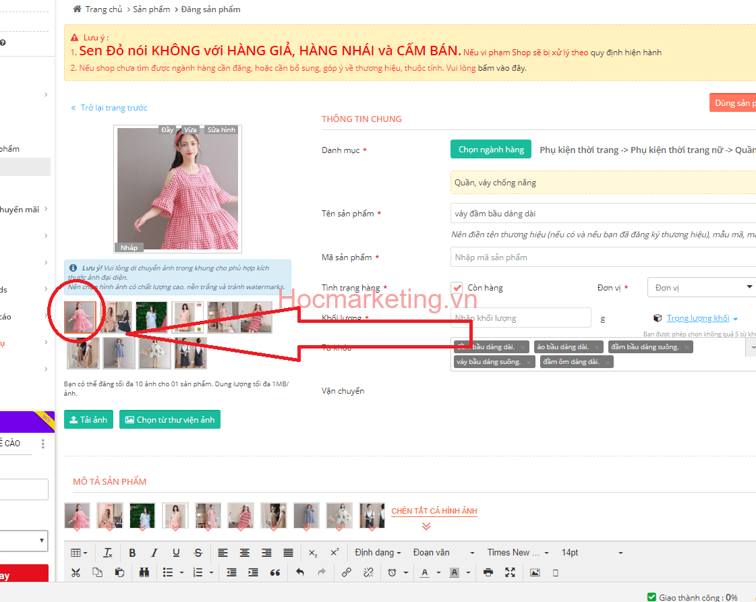Center align text in description editor
This screenshot has height=602, width=756.
tap(245, 553)
